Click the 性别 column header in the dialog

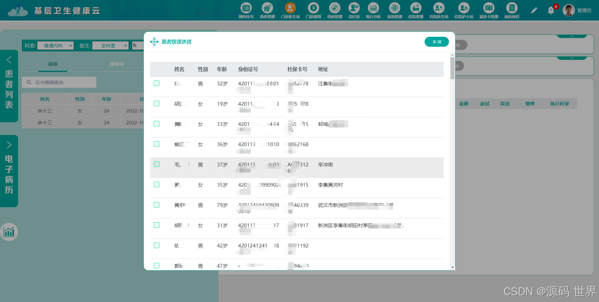point(203,69)
